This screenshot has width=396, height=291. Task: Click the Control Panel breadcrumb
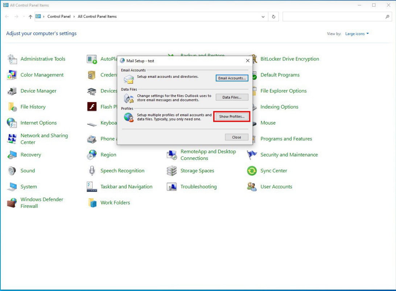(59, 16)
